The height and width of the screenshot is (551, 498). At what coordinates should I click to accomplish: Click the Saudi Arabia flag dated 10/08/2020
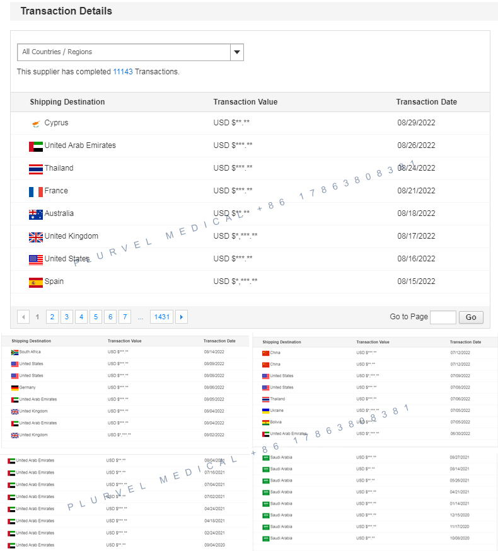pyautogui.click(x=266, y=538)
